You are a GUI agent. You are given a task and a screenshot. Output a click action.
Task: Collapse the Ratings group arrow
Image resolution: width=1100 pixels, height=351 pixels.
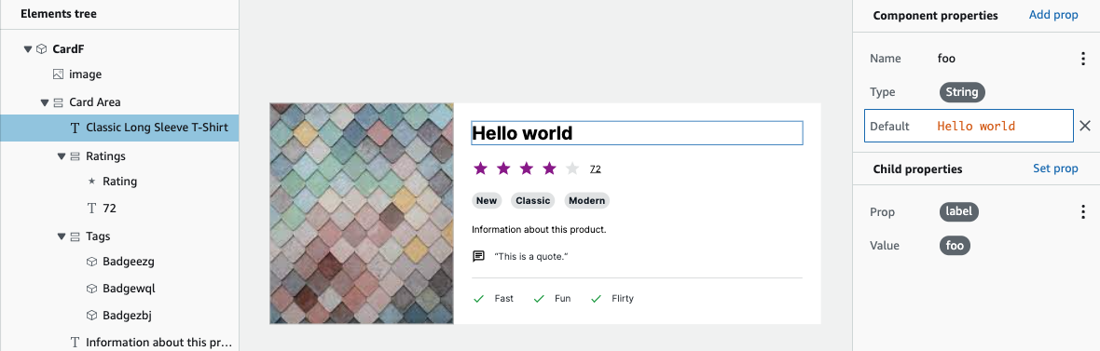click(62, 156)
